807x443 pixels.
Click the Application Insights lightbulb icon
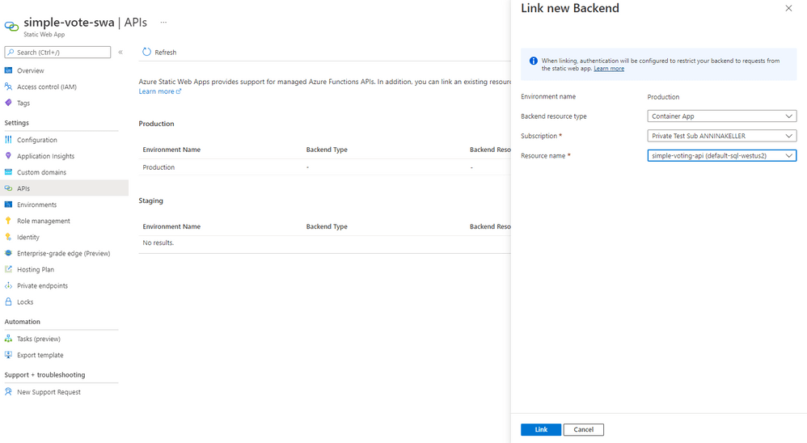pyautogui.click(x=8, y=156)
